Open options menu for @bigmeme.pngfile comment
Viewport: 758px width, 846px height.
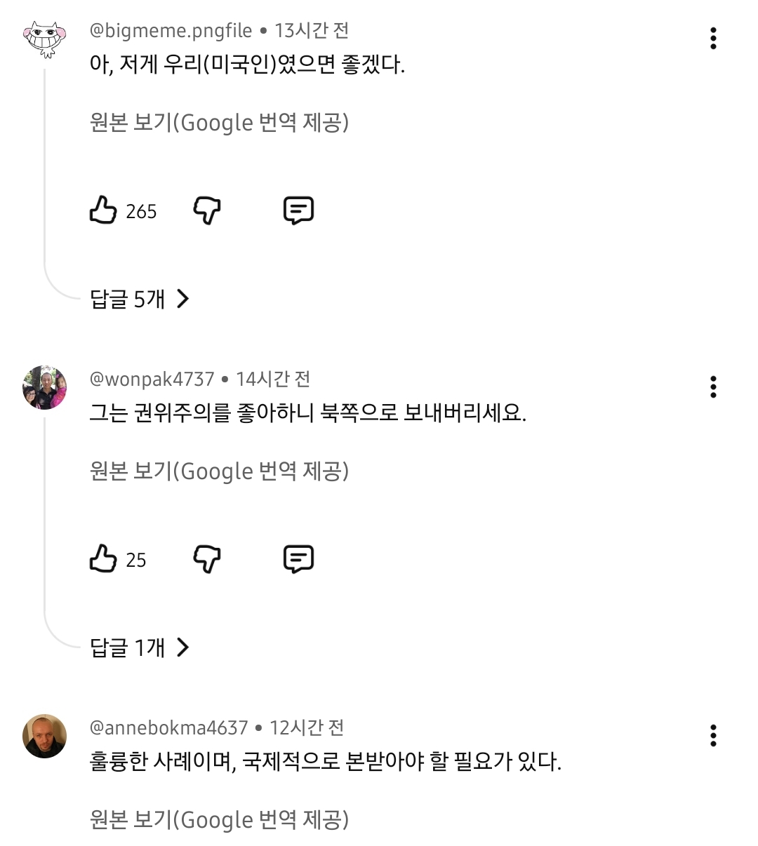[713, 38]
